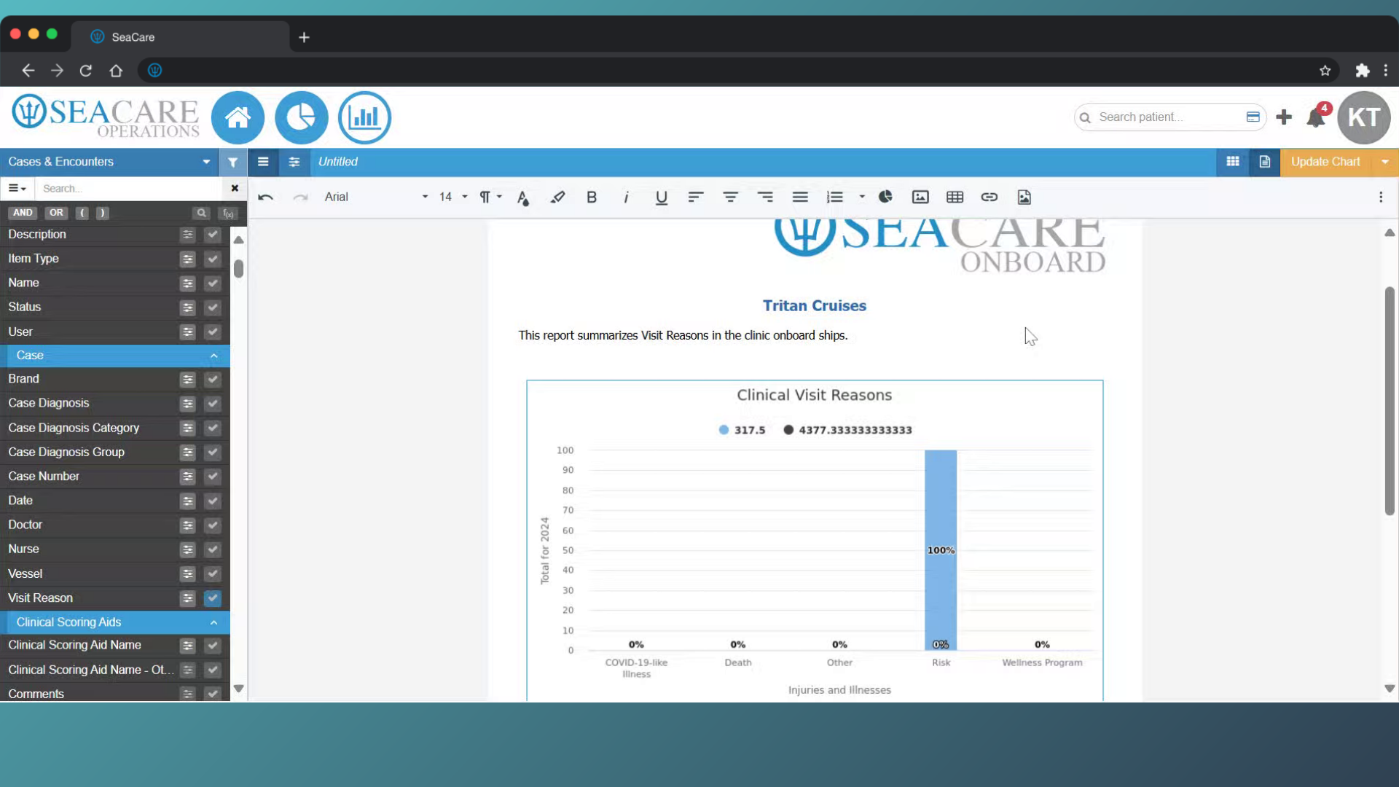Redo the last edit
Viewport: 1399px width, 787px height.
coord(300,197)
